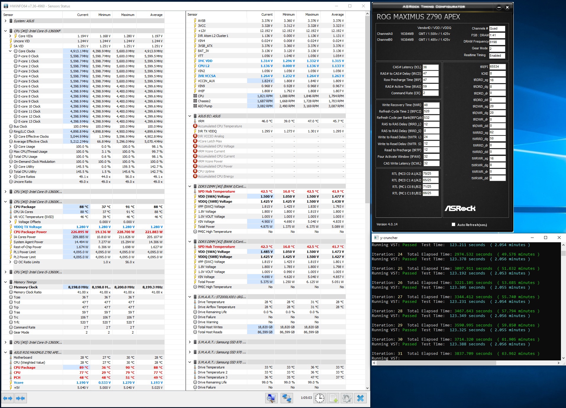Enable the Auto Refresh(sec) checkbox
This screenshot has height=408, width=566.
(x=453, y=225)
